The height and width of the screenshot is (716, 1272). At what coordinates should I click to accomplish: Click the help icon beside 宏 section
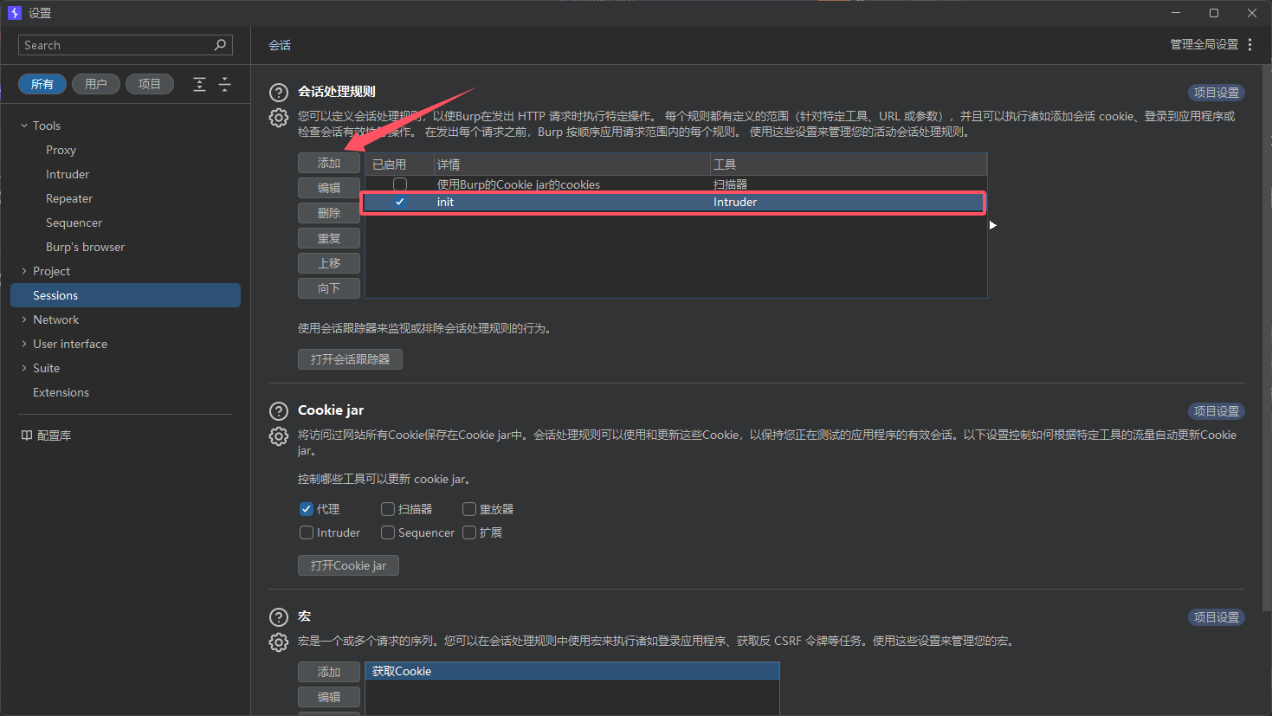click(x=278, y=617)
